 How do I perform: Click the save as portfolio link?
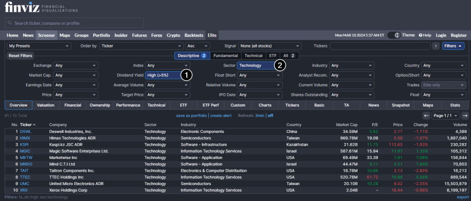[192, 116]
